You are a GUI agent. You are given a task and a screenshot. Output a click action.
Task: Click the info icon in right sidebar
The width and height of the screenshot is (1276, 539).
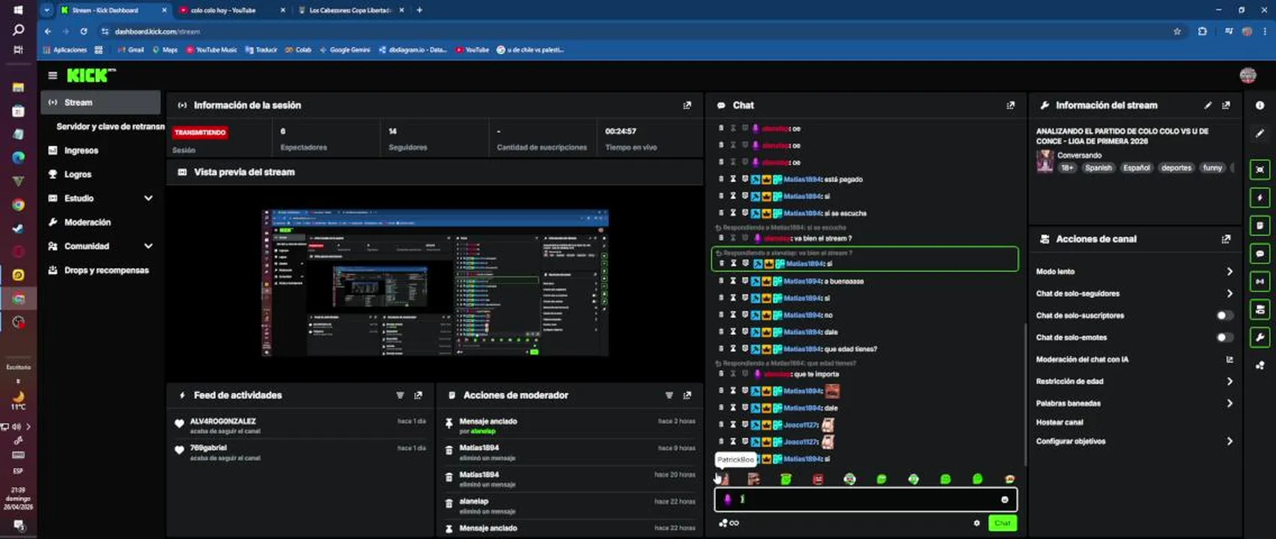(1260, 106)
